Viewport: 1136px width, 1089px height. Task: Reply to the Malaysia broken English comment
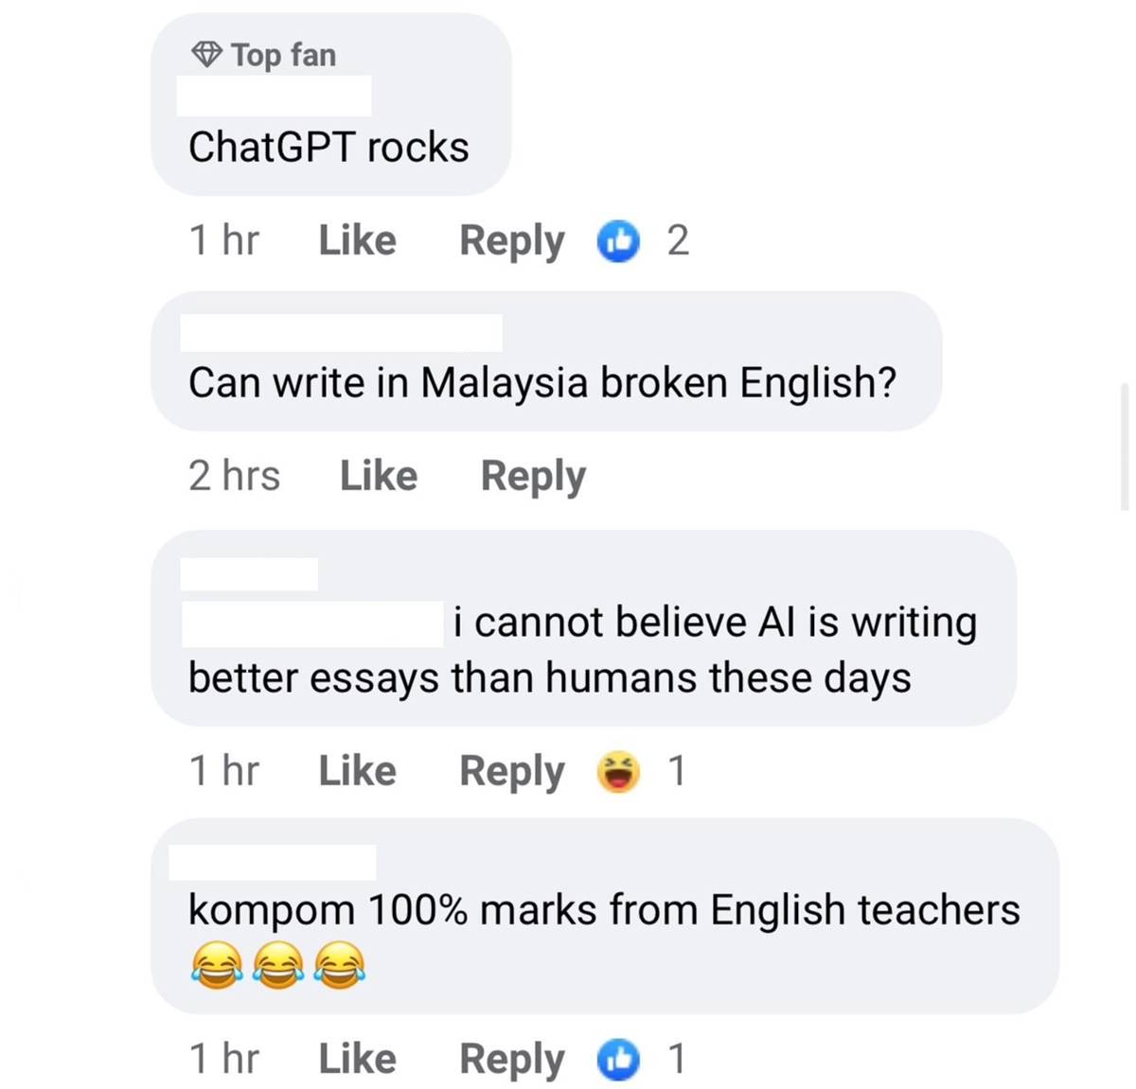click(x=533, y=477)
